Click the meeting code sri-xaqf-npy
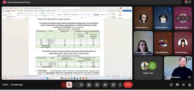 coord(17,85)
